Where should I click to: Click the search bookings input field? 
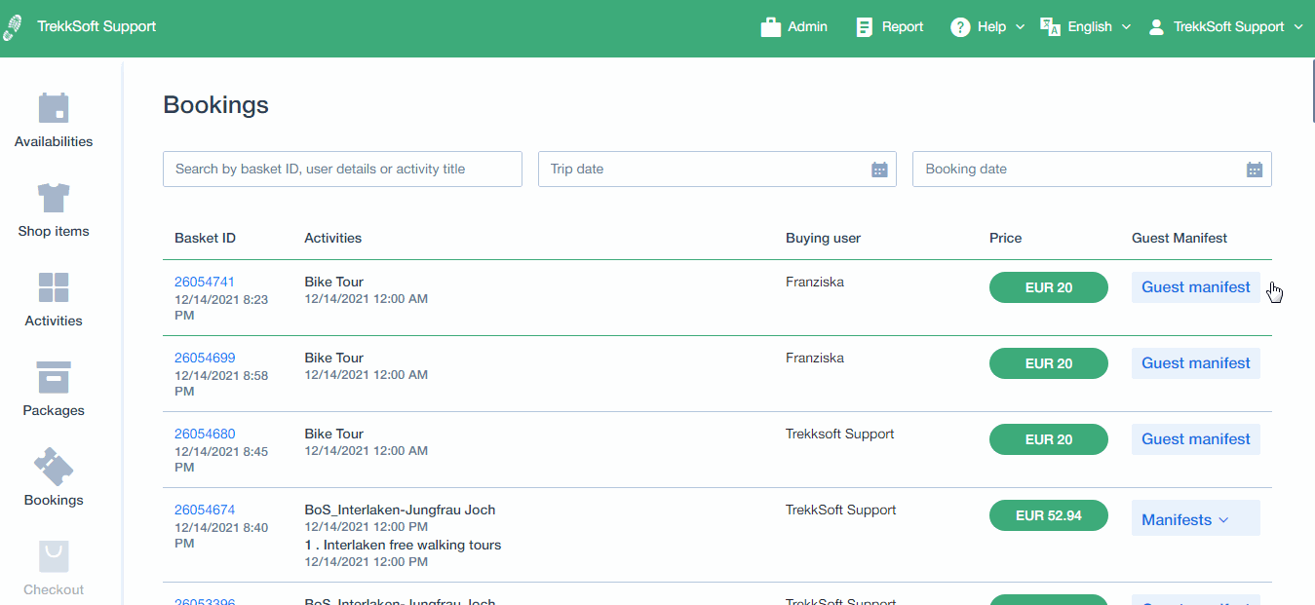pos(342,169)
